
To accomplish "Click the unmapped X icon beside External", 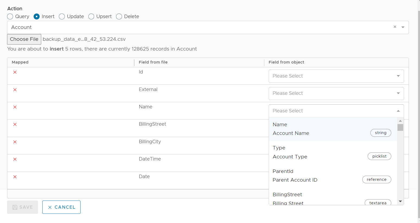I will (15, 90).
